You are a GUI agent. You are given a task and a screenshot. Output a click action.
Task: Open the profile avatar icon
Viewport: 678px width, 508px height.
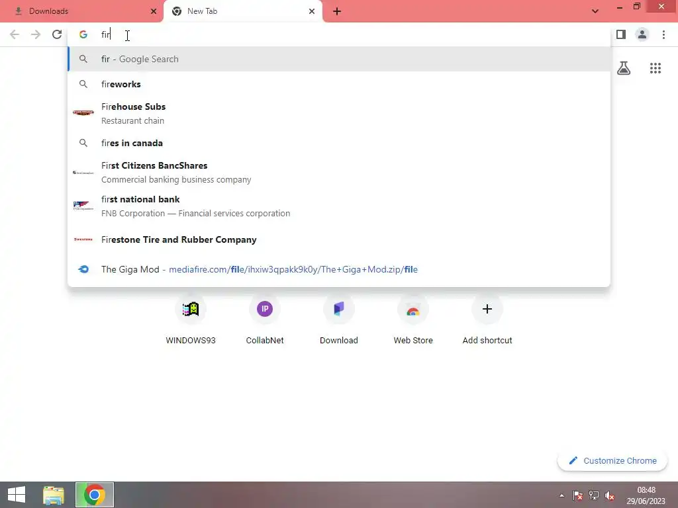point(642,34)
